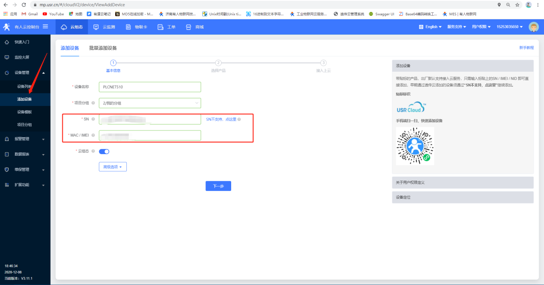Open 快速入门 home item in sidebar

tap(21, 42)
